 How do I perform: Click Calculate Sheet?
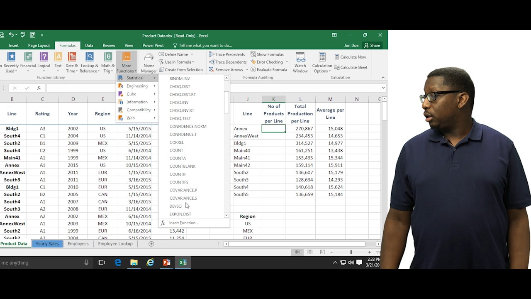[x=351, y=67]
